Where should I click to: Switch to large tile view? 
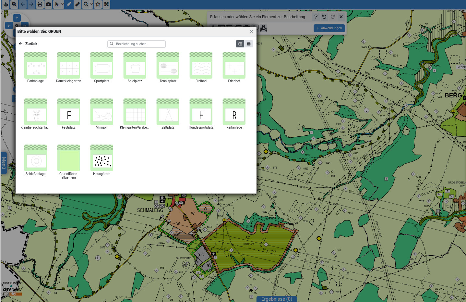(240, 44)
